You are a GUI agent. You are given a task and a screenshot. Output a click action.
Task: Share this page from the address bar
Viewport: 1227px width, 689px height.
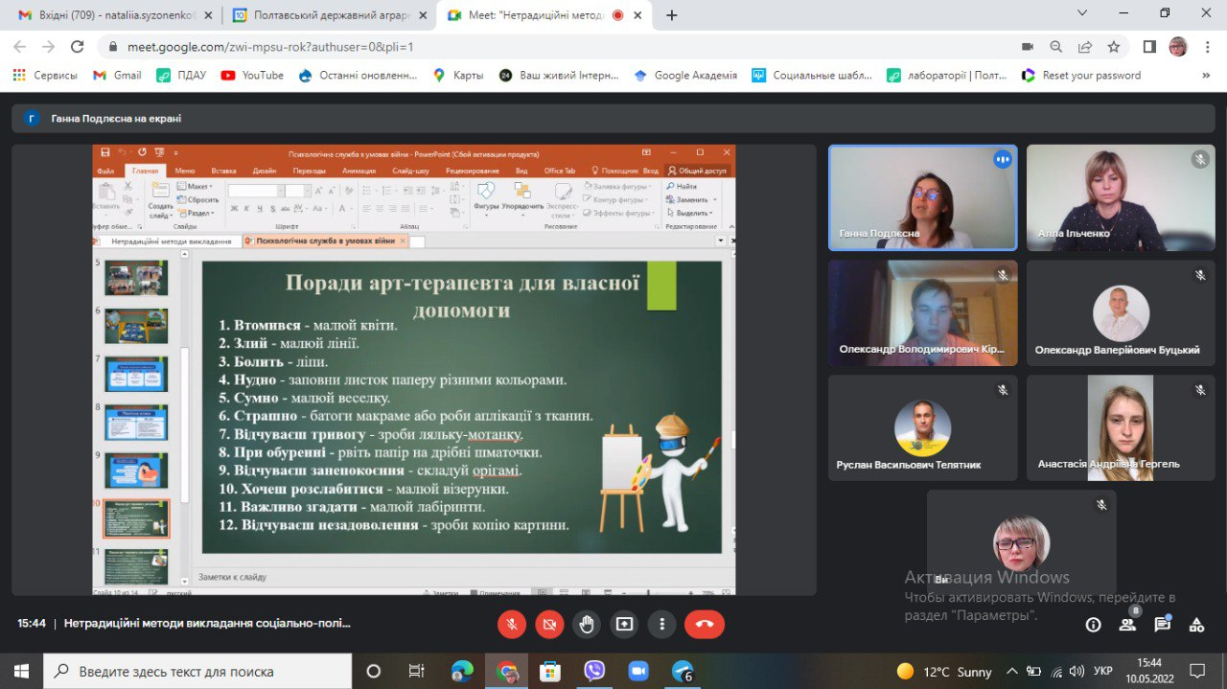1085,46
